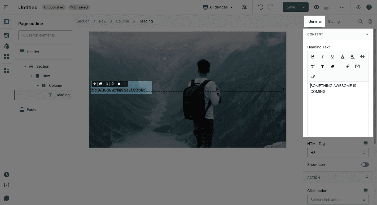The width and height of the screenshot is (377, 205).
Task: Paste via heading toolbar clipboard icon
Action: coord(119,84)
